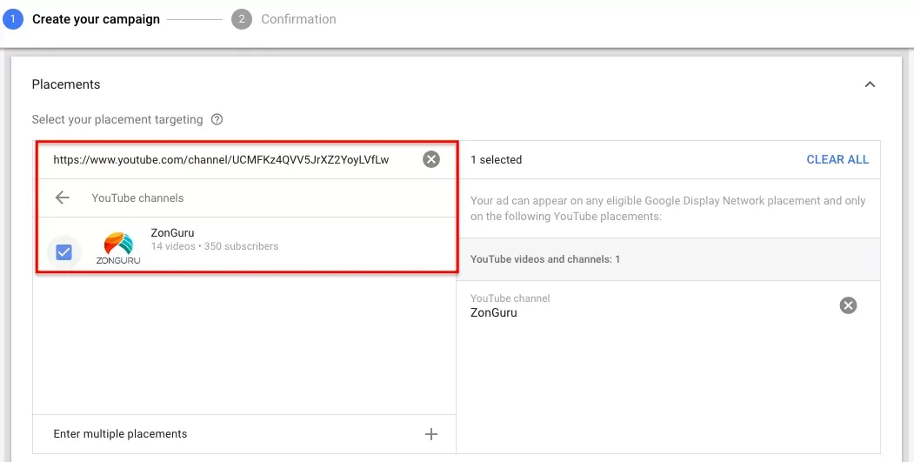Viewport: 914px width, 462px height.
Task: Clear the channel URL search field
Action: [430, 159]
